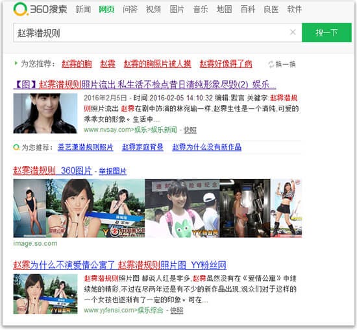Open the 百科 tab

click(x=248, y=9)
